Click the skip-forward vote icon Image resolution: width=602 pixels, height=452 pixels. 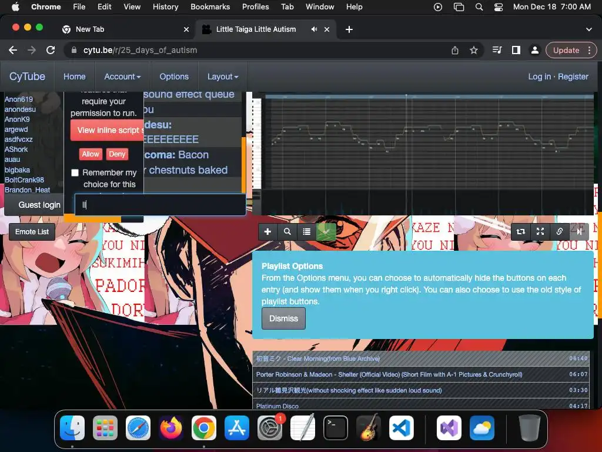[x=579, y=231]
